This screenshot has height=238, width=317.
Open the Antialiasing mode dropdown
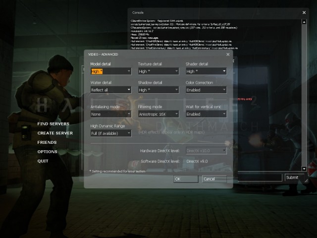(x=111, y=114)
